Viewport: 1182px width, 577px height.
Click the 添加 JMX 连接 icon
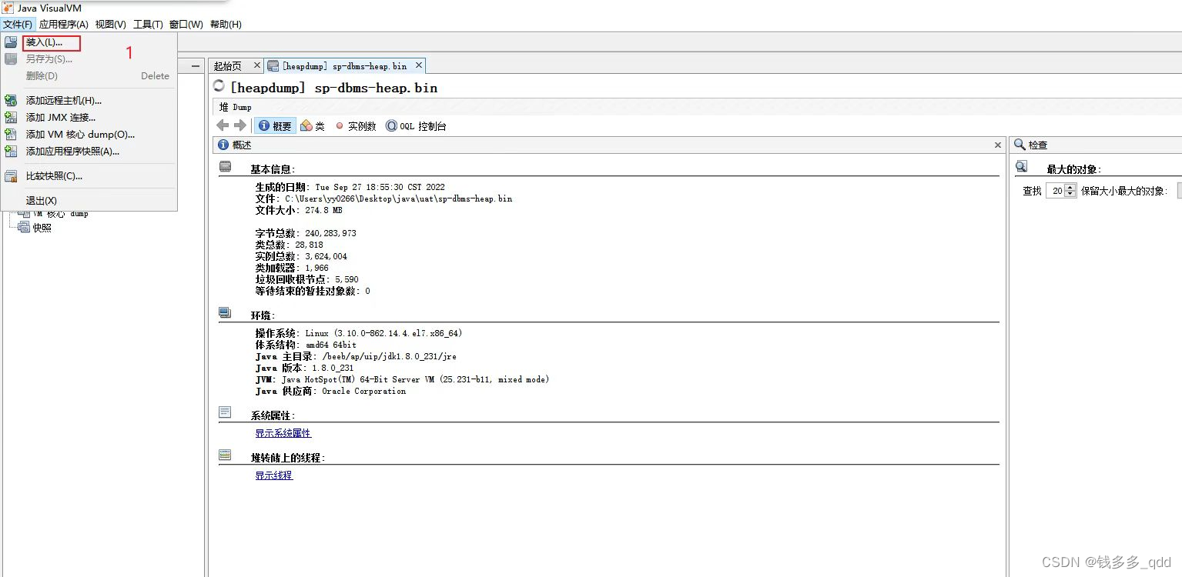[11, 116]
